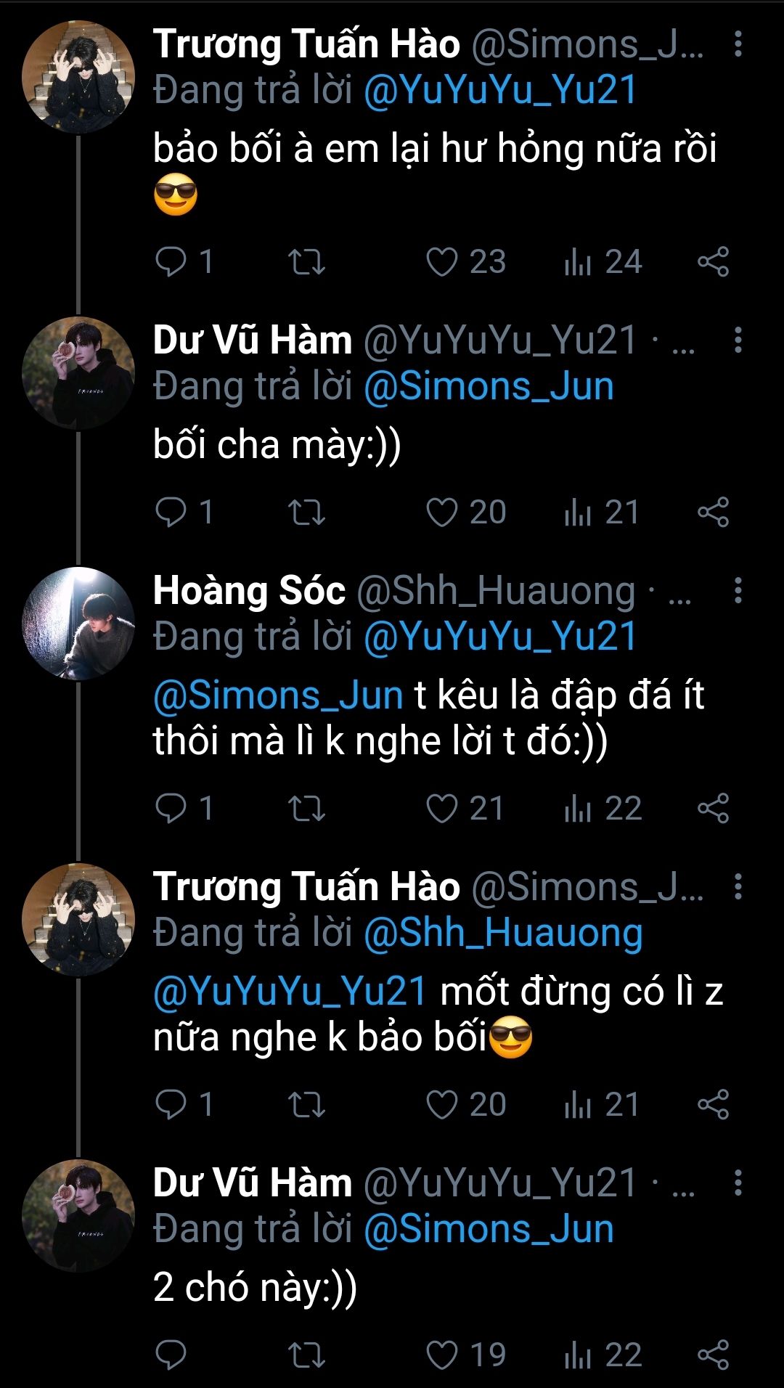Open more options on first Trương Tuấn Hào tweet
Image resolution: width=784 pixels, height=1388 pixels.
click(x=738, y=44)
